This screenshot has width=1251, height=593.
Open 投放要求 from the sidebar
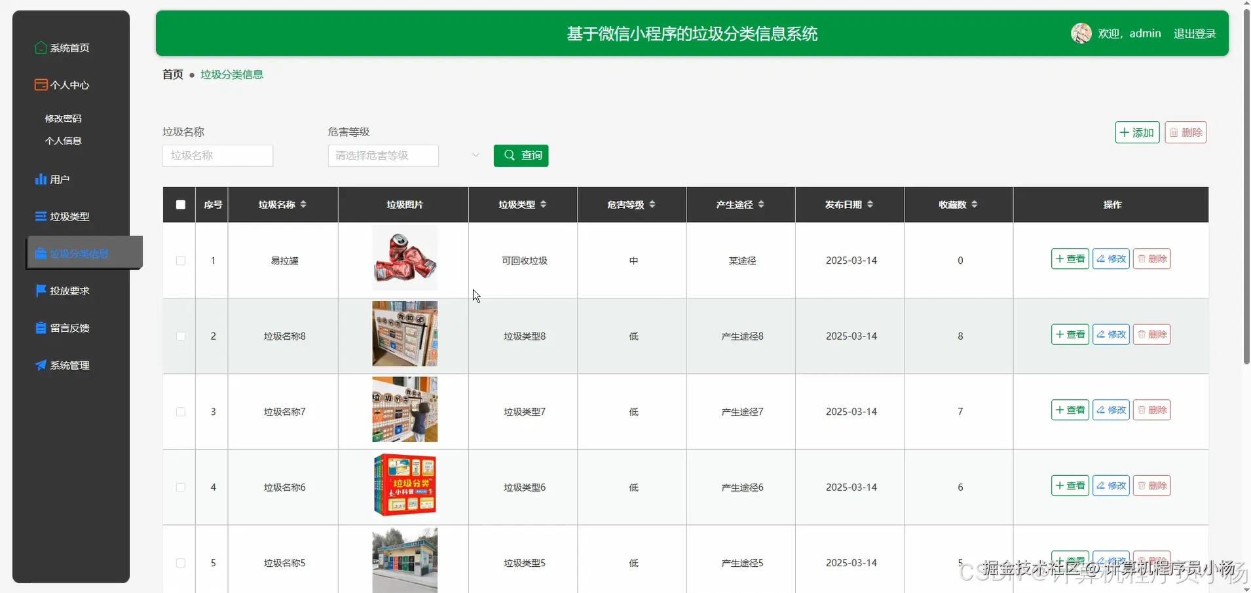[x=70, y=291]
